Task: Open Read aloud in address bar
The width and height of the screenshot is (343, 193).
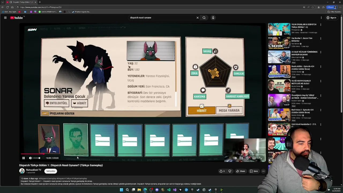Action: click(308, 7)
